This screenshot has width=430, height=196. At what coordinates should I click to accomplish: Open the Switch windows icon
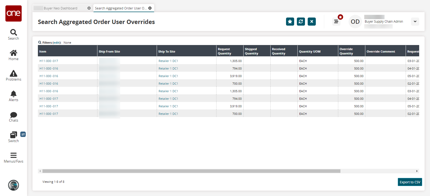(x=14, y=137)
